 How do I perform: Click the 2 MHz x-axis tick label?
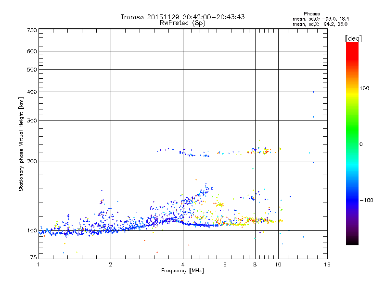tap(111, 264)
